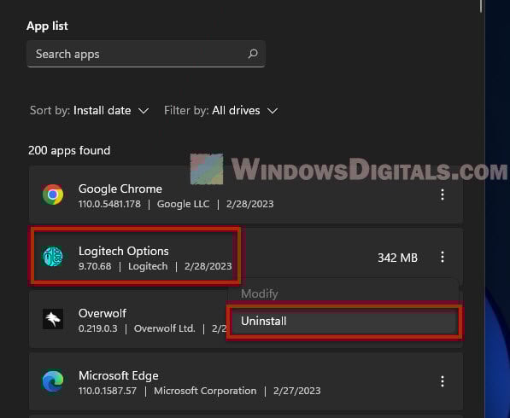This screenshot has height=418, width=510.
Task: Click the 200 apps found text
Action: [x=69, y=150]
